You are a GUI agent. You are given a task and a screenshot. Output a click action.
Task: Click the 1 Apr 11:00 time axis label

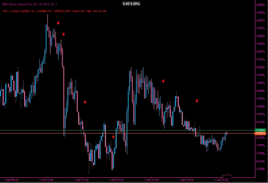46,180
